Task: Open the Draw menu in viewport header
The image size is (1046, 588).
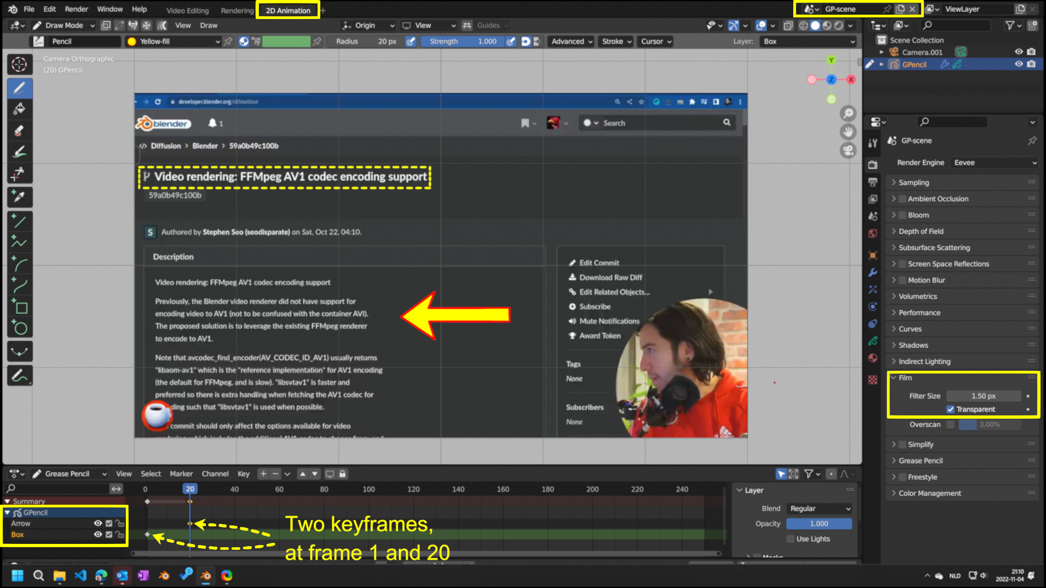Action: (208, 26)
